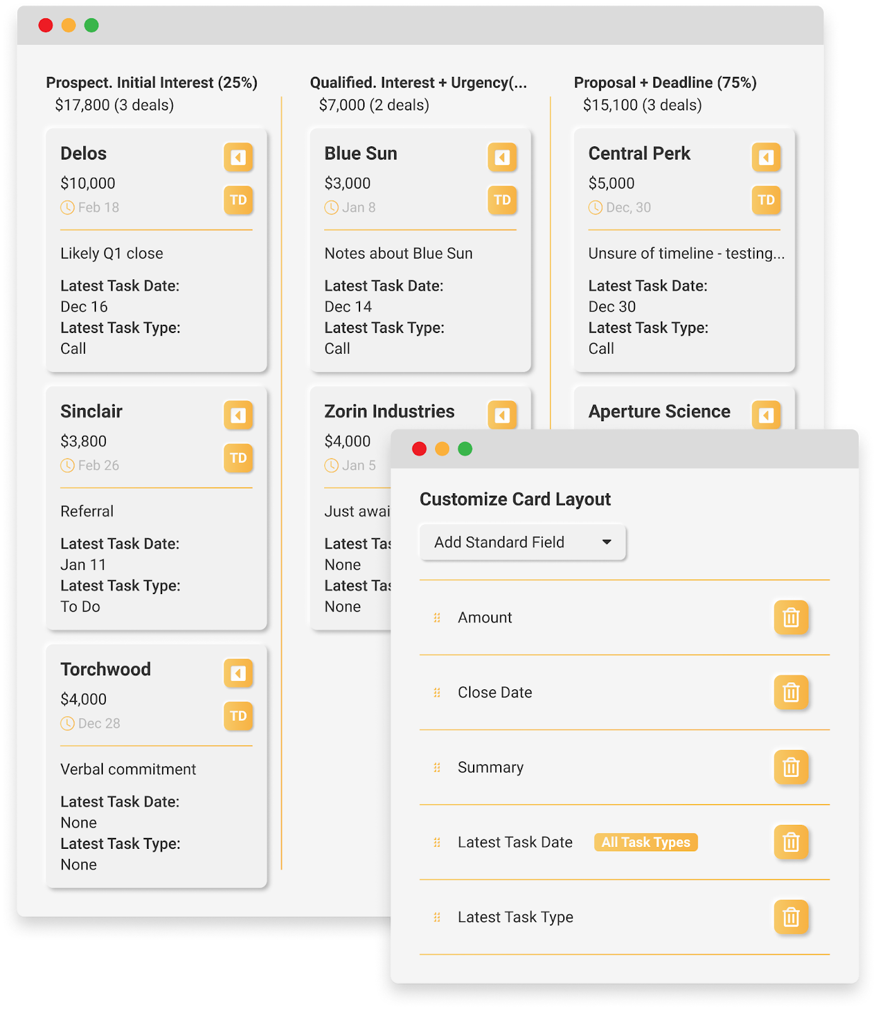The image size is (876, 1009).
Task: Click the back arrow icon on Sinclair card
Action: 238,415
